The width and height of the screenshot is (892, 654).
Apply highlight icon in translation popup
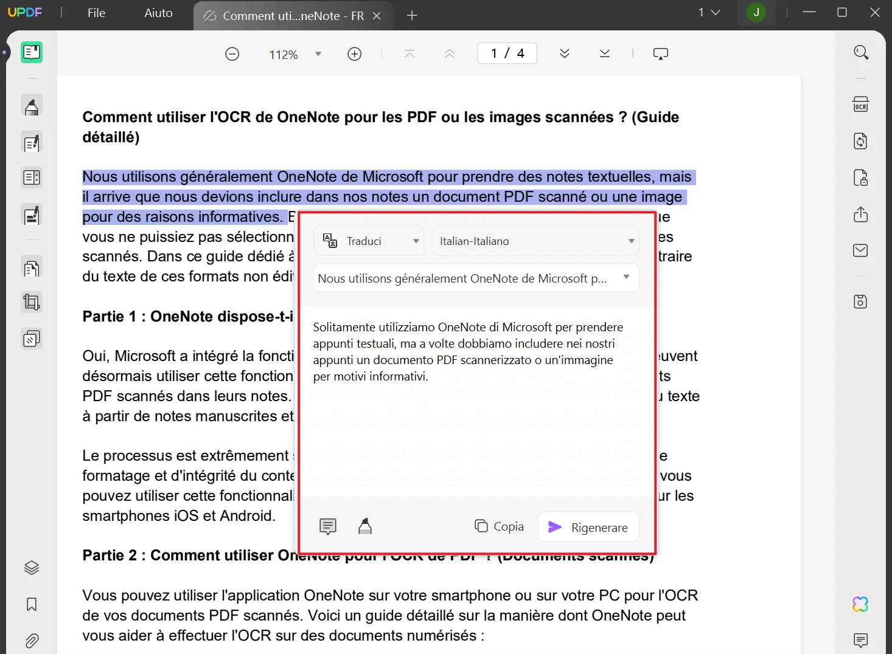tap(365, 526)
